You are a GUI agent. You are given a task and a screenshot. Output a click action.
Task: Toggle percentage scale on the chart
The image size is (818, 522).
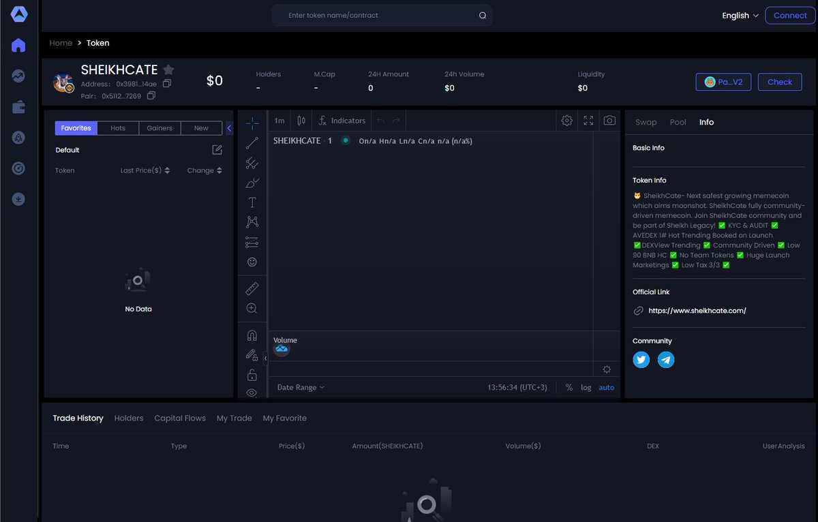tap(569, 387)
